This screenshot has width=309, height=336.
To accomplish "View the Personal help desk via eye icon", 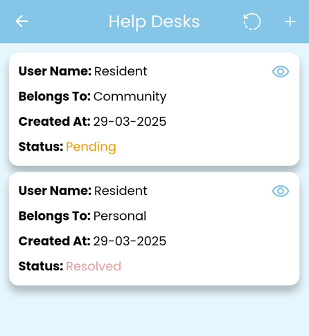I will click(x=281, y=191).
